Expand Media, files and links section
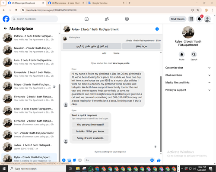The image size is (216, 172). [x=188, y=82]
